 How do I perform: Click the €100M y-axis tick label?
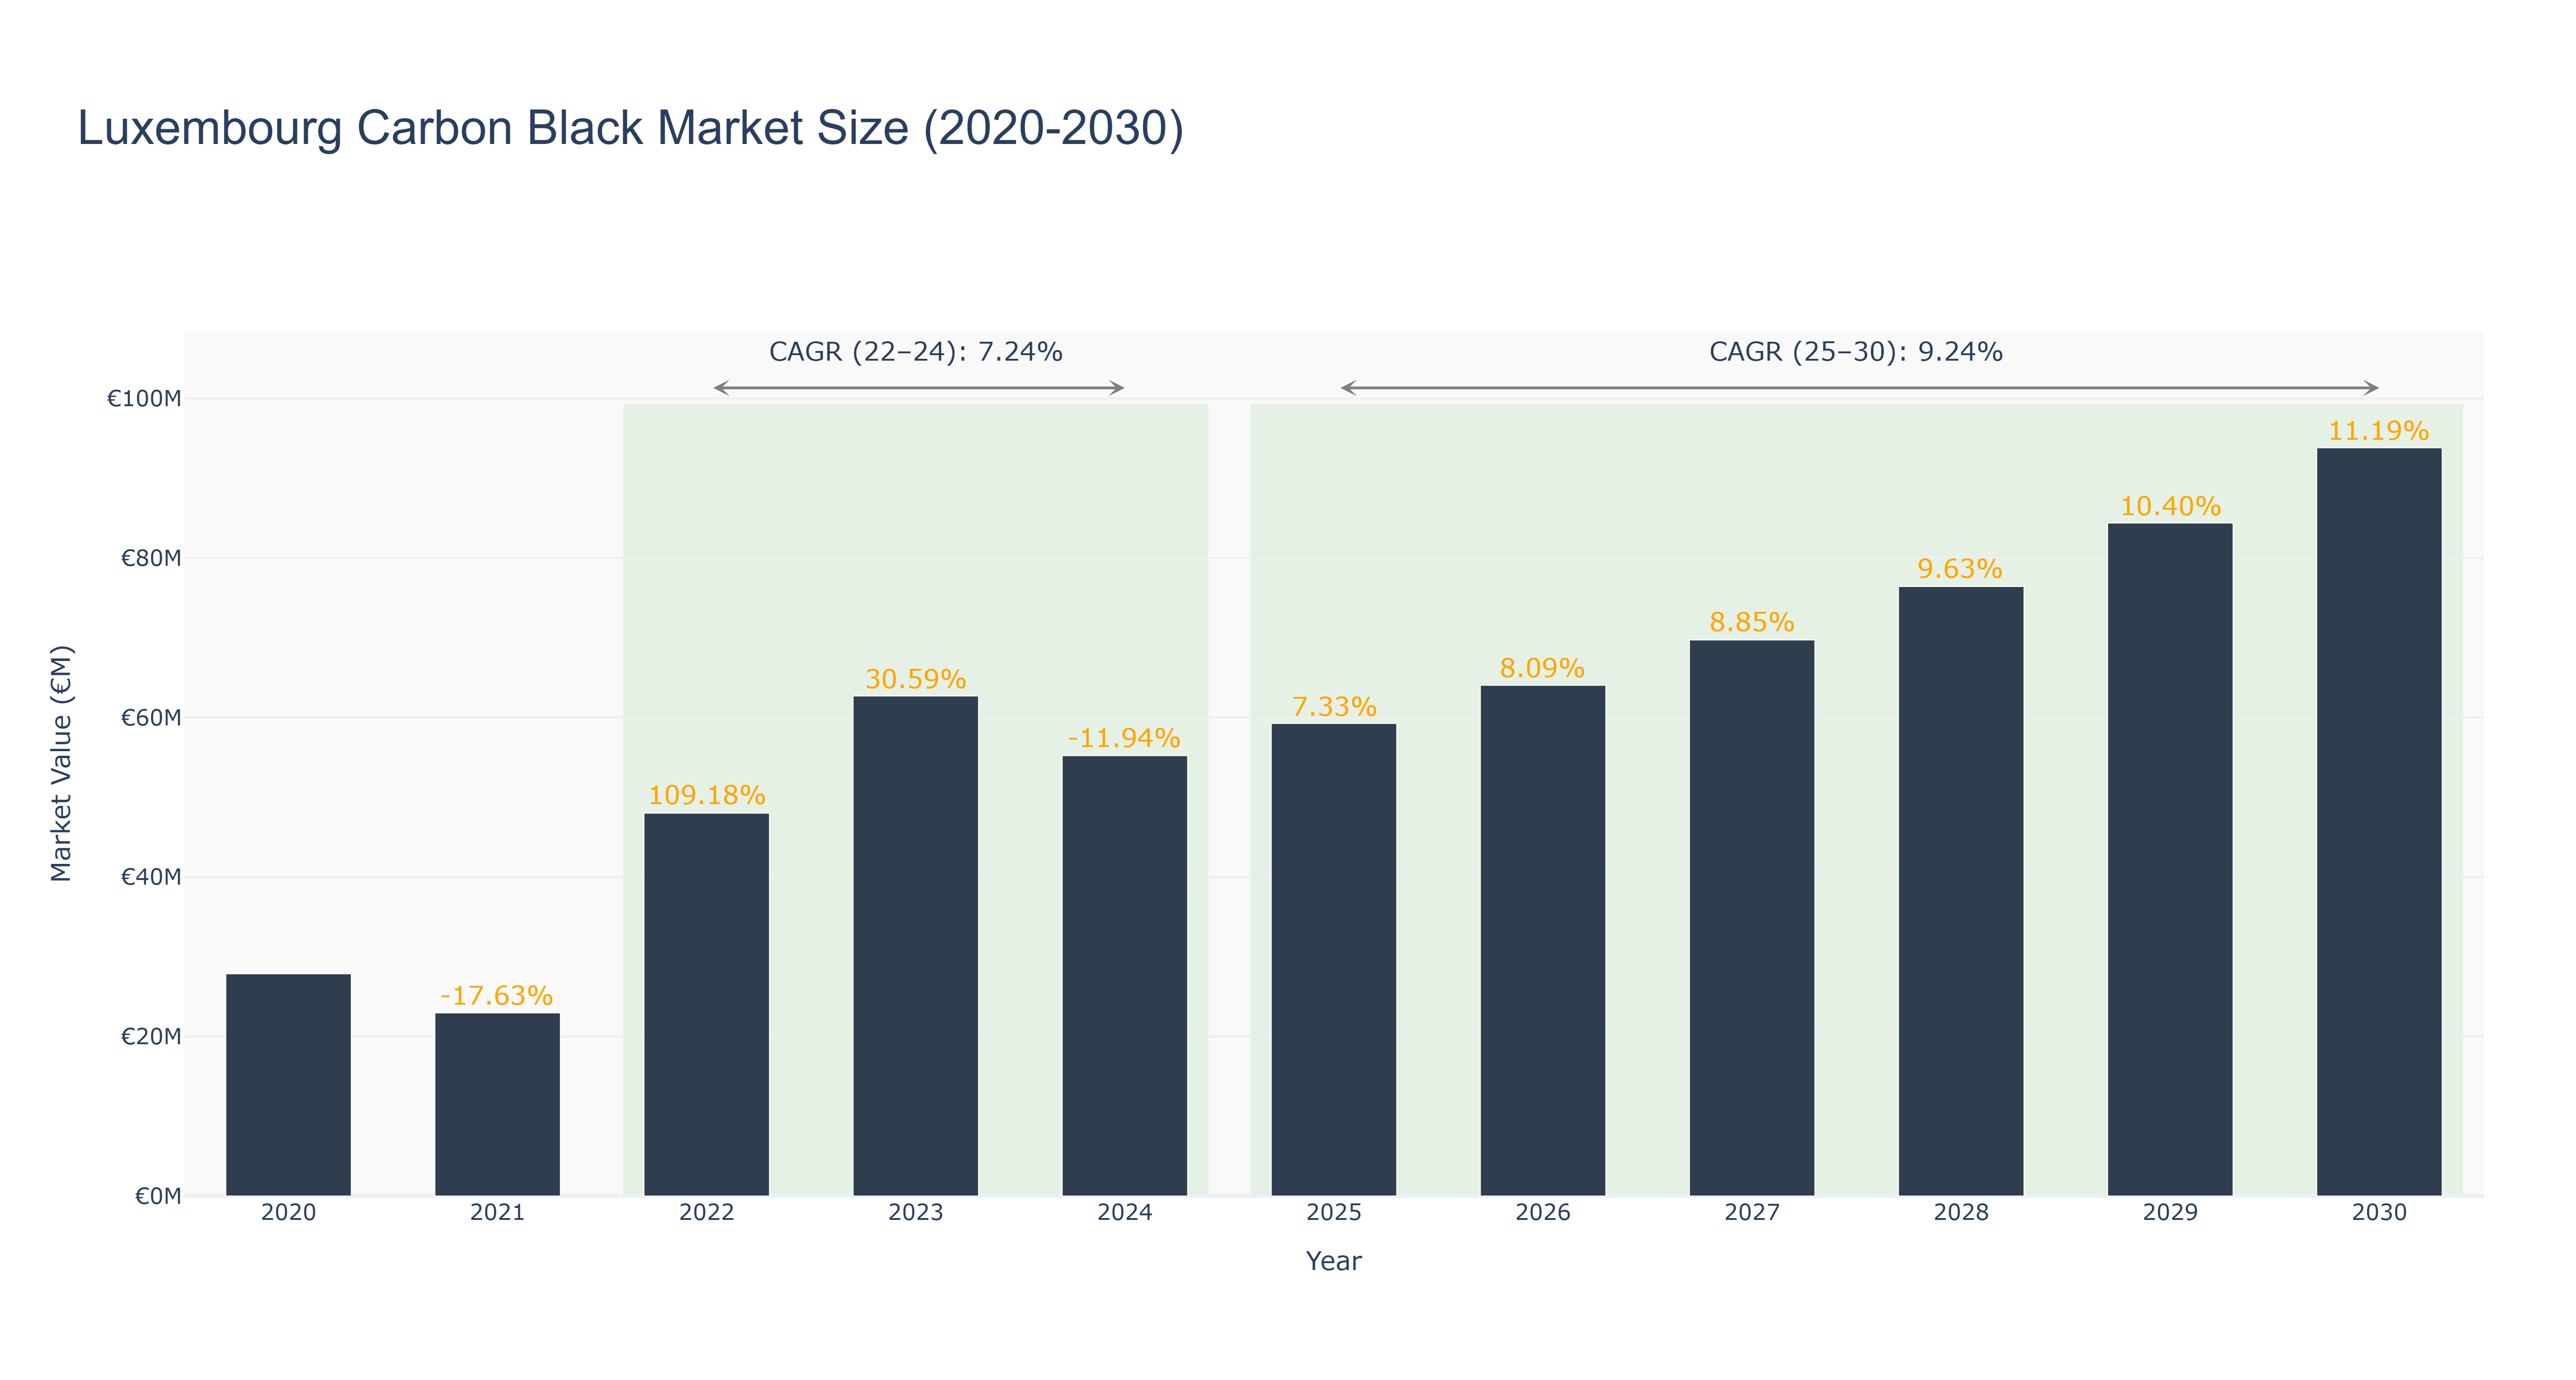[x=144, y=399]
